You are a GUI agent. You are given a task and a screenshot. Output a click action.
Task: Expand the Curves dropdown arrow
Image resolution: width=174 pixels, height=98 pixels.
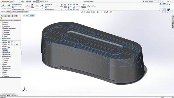[x=88, y=10]
